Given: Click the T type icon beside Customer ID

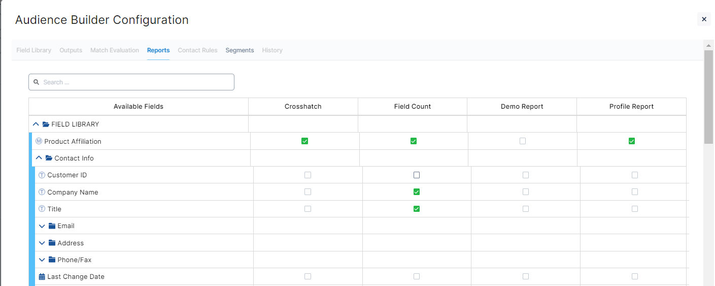Looking at the screenshot, I should 42,175.
